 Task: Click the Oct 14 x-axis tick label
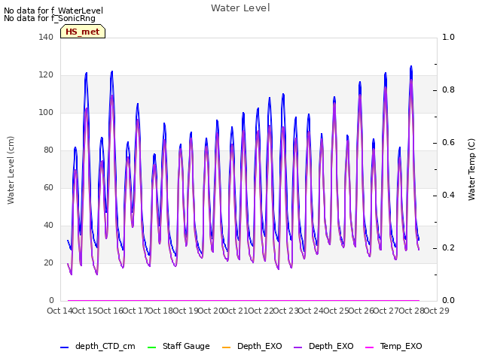(59, 311)
